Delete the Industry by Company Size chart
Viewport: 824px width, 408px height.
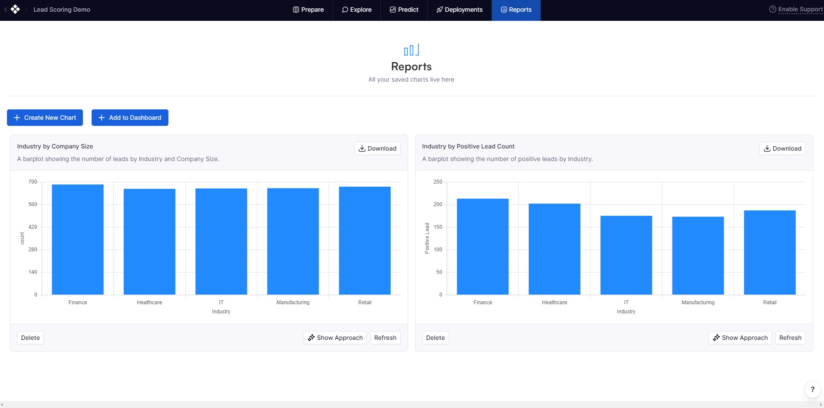coord(30,338)
